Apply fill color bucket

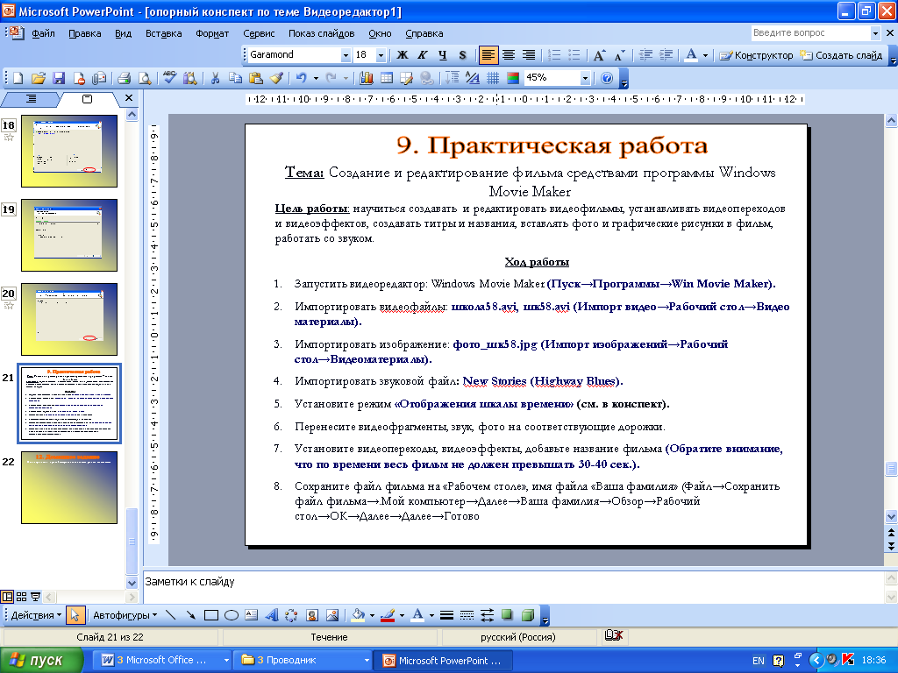[x=359, y=615]
